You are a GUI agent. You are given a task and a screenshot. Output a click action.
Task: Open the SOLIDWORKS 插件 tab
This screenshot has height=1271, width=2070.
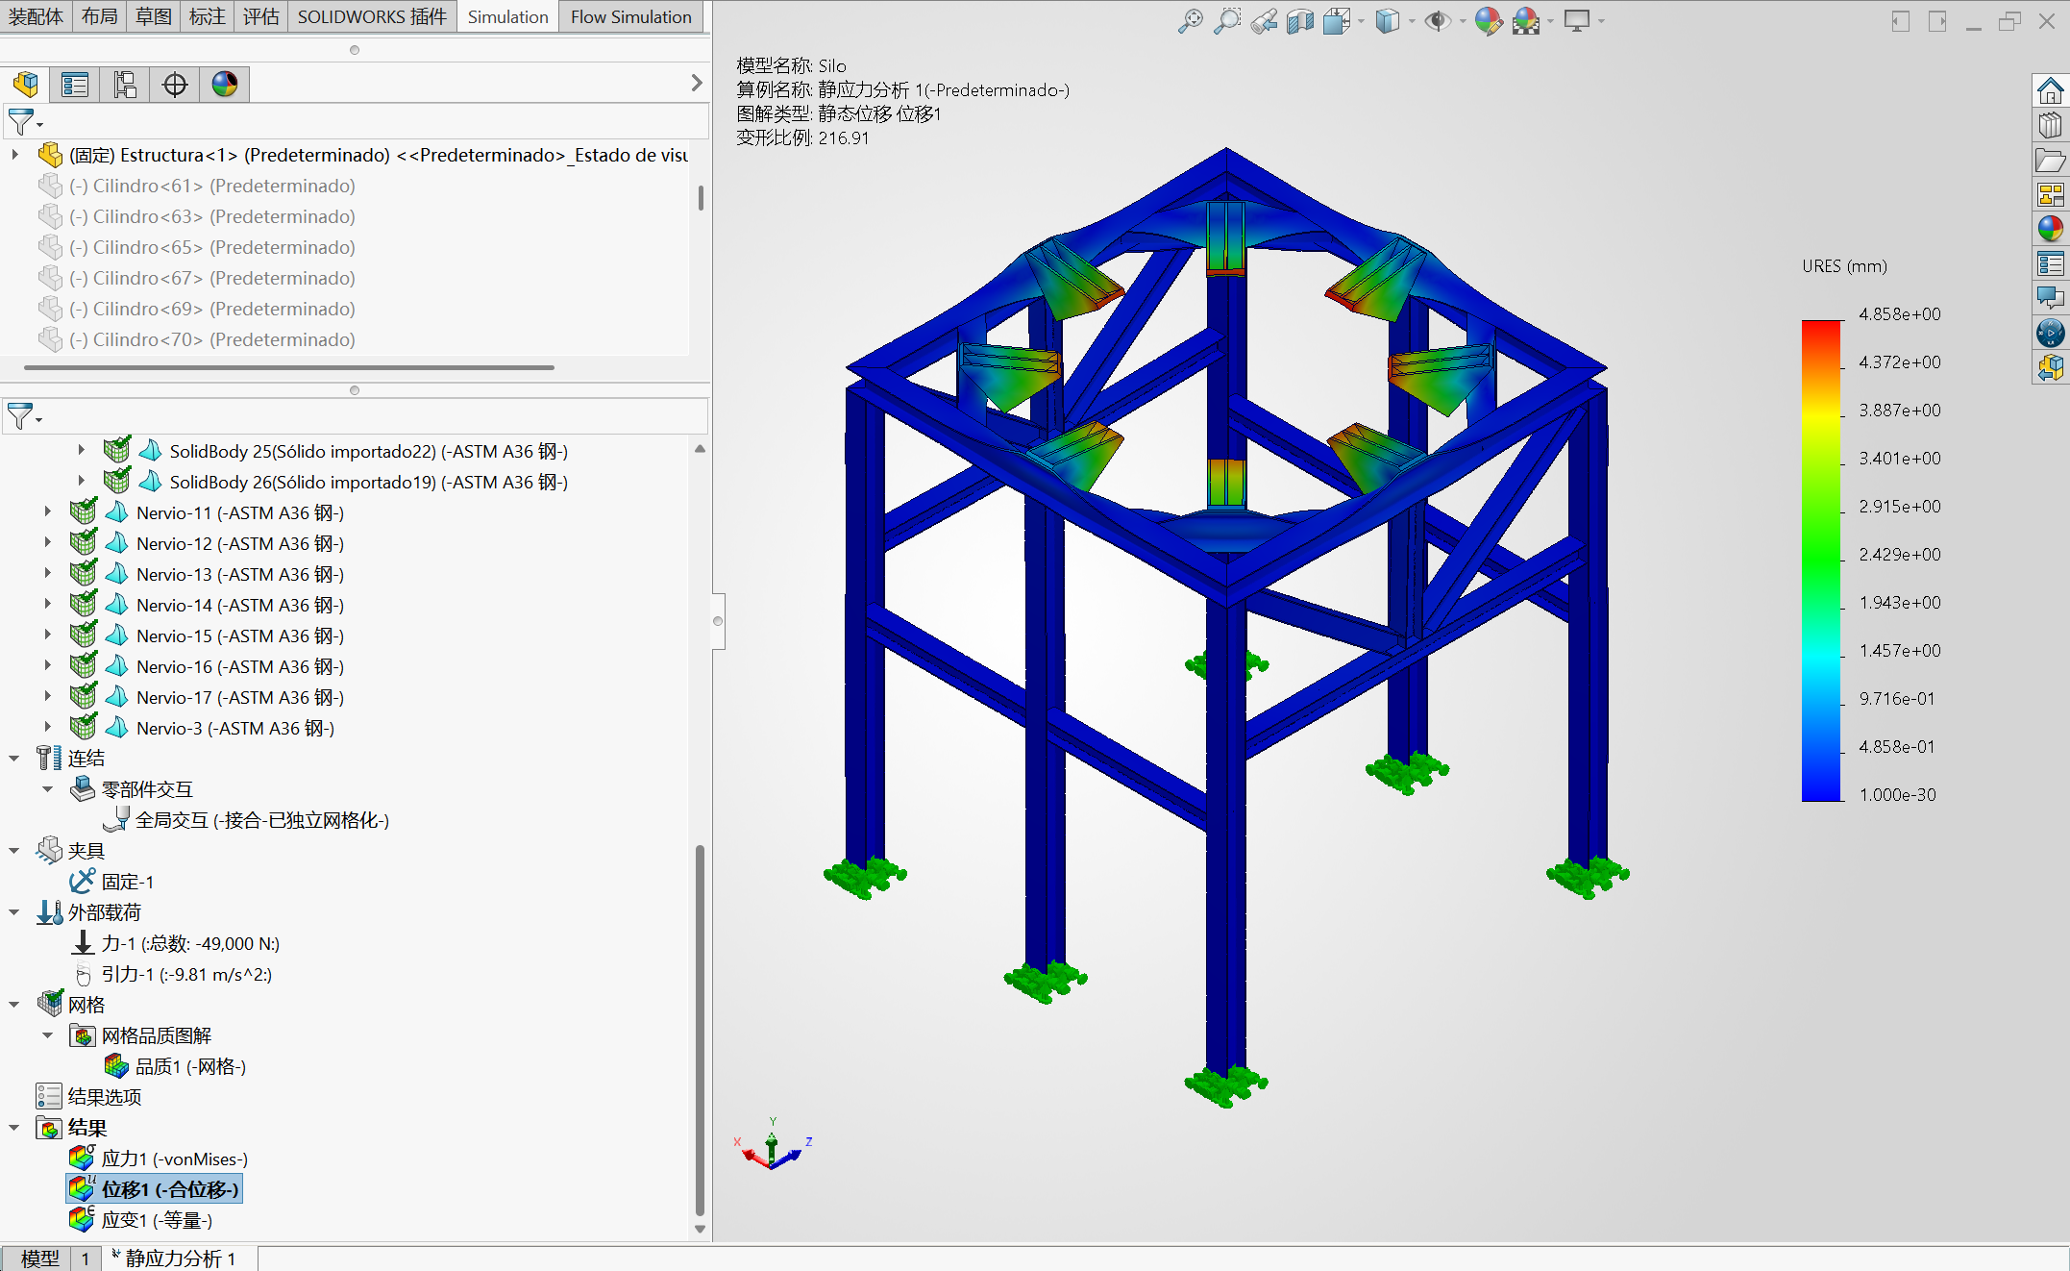[372, 16]
